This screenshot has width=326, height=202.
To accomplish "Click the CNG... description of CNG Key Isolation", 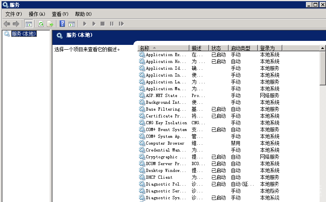I will 198,123.
